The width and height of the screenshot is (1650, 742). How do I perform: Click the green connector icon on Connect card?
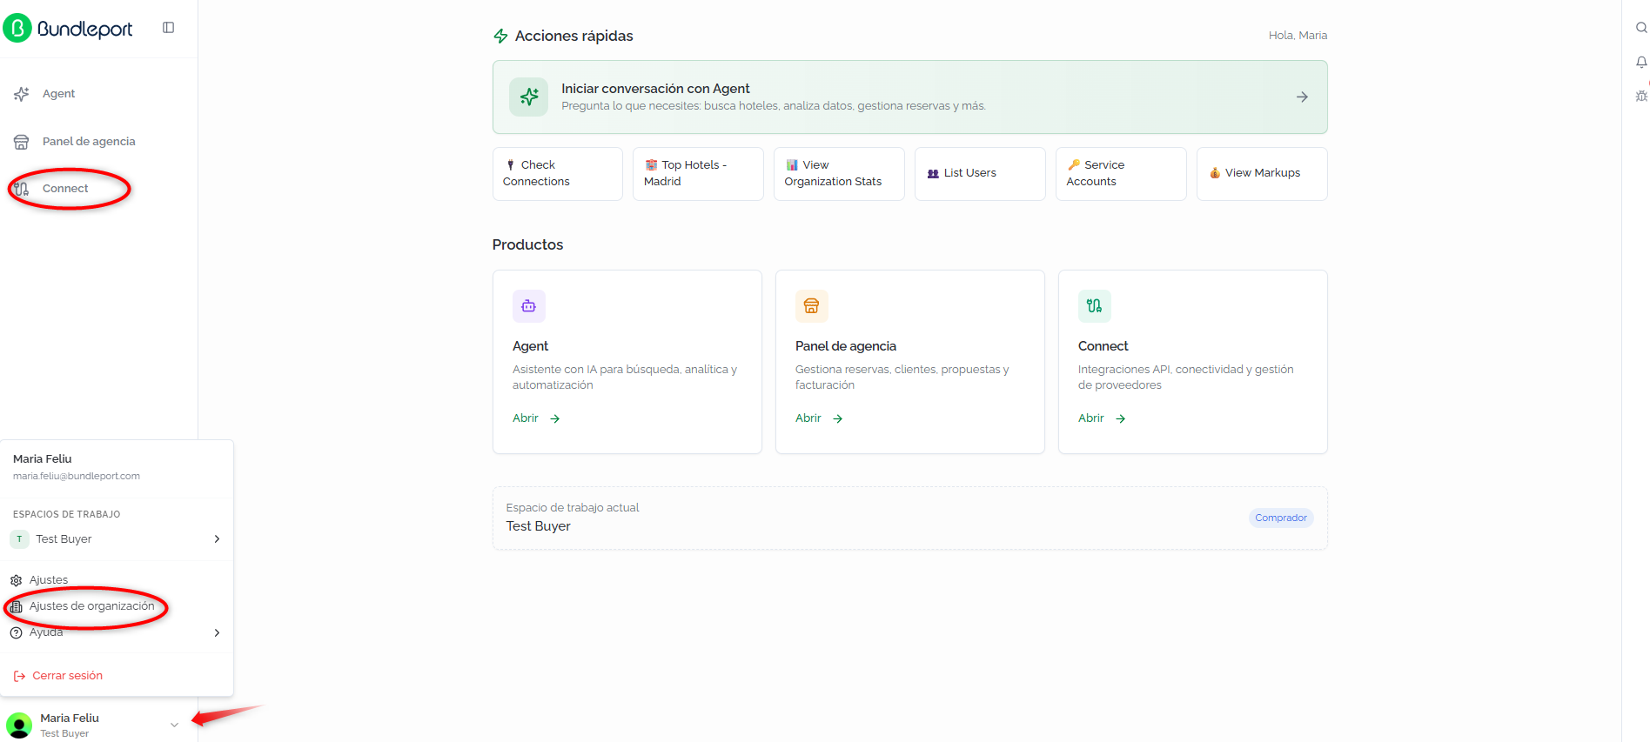(x=1095, y=306)
